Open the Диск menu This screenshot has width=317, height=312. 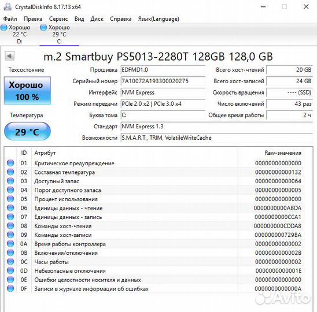coord(97,19)
